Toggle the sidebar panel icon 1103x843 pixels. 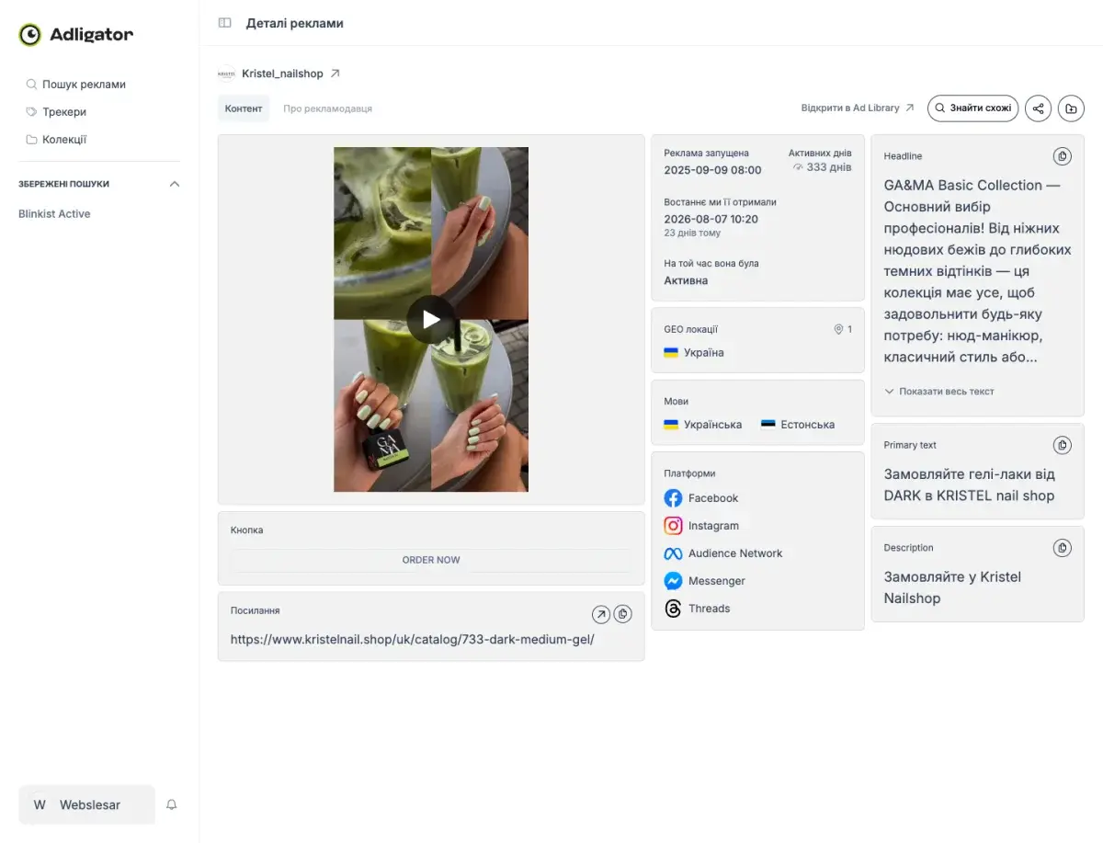tap(224, 23)
